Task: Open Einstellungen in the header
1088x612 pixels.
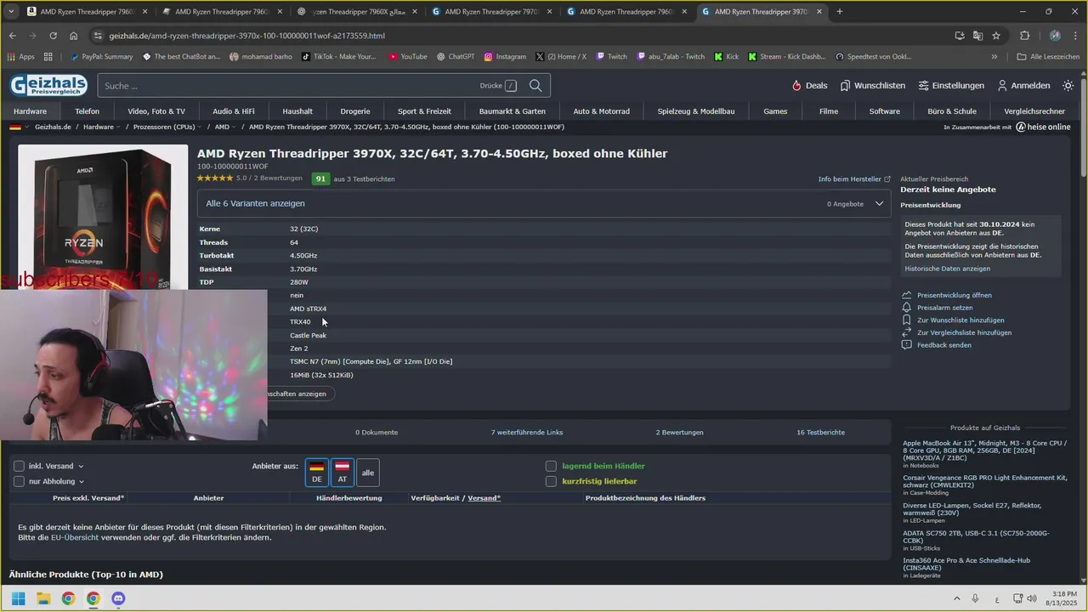Action: 950,85
